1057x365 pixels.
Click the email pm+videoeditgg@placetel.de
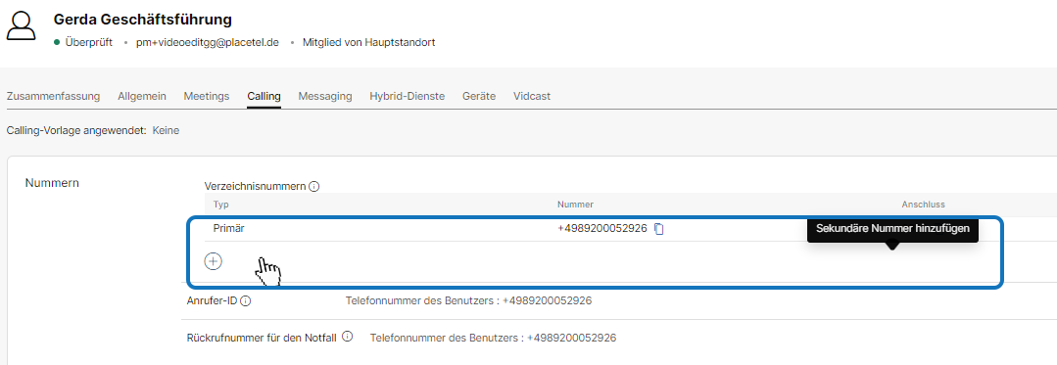click(208, 42)
